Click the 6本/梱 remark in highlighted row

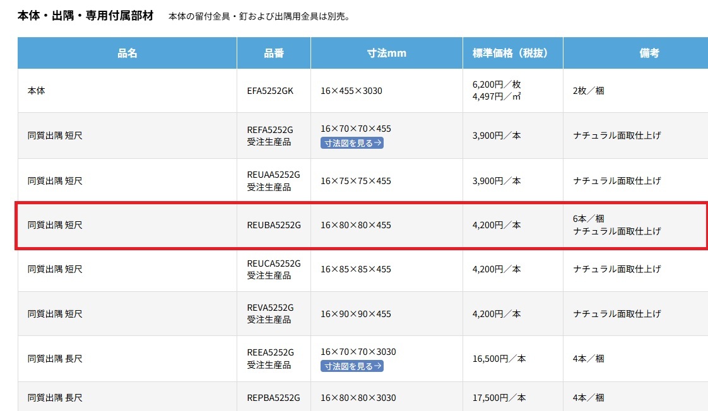click(588, 219)
